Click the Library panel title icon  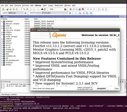point(2,16)
